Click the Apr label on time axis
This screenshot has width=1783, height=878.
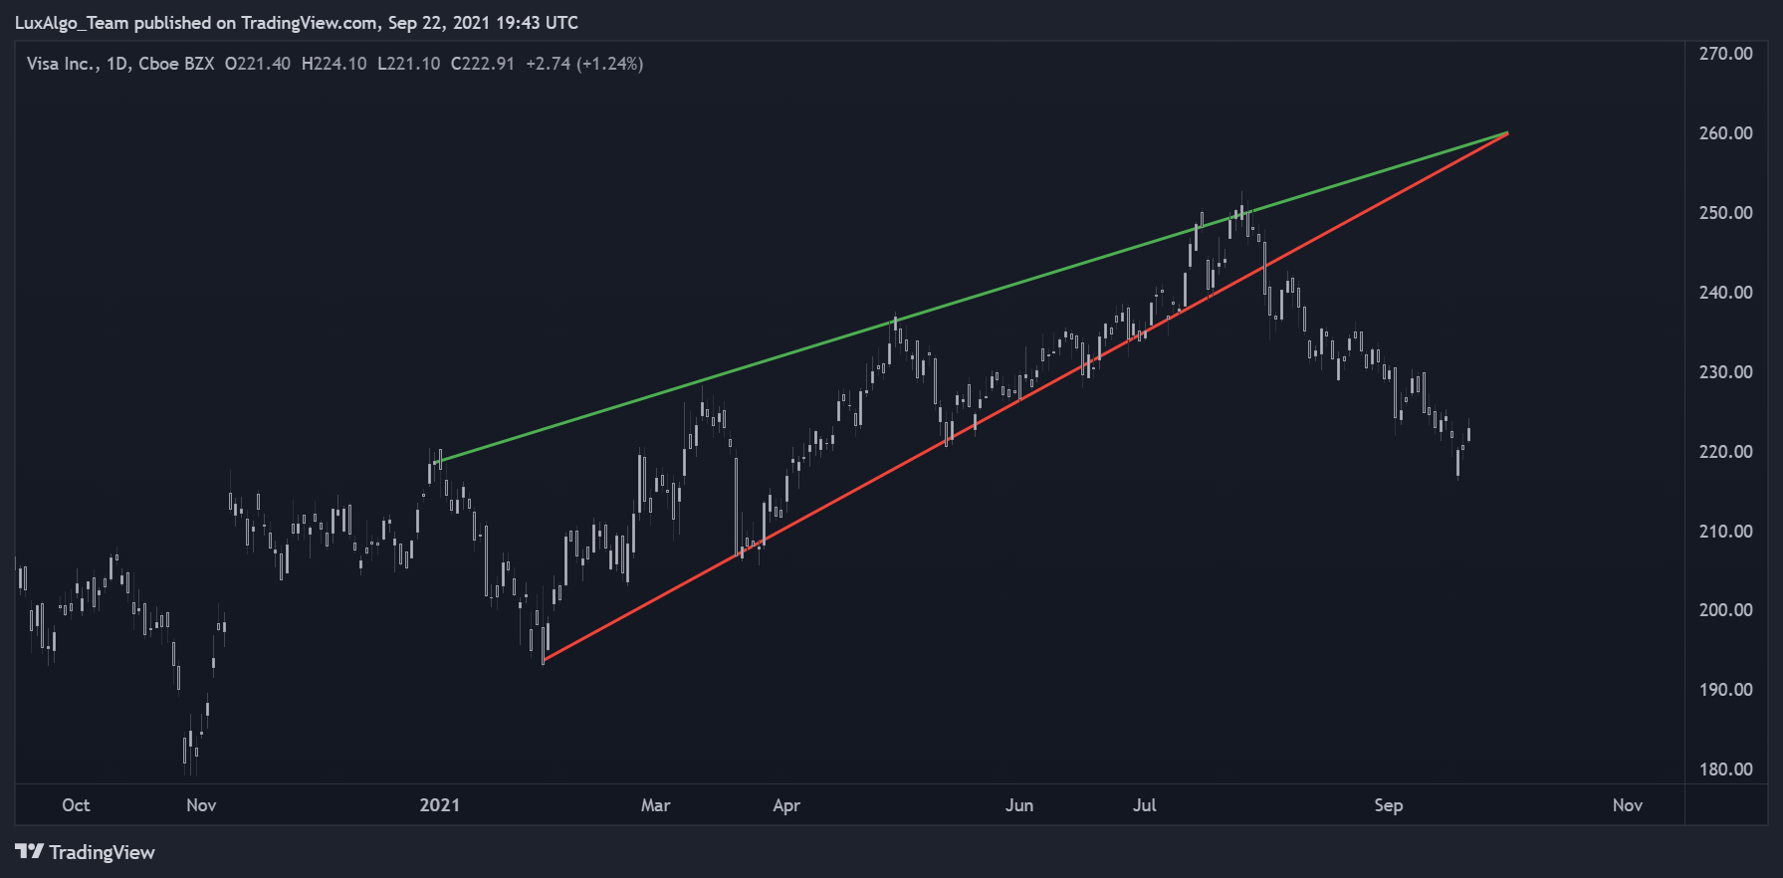786,805
